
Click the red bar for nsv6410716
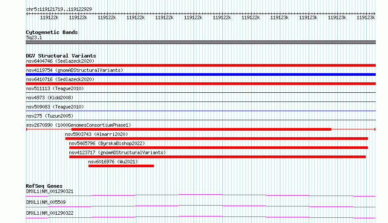pyautogui.click(x=201, y=84)
